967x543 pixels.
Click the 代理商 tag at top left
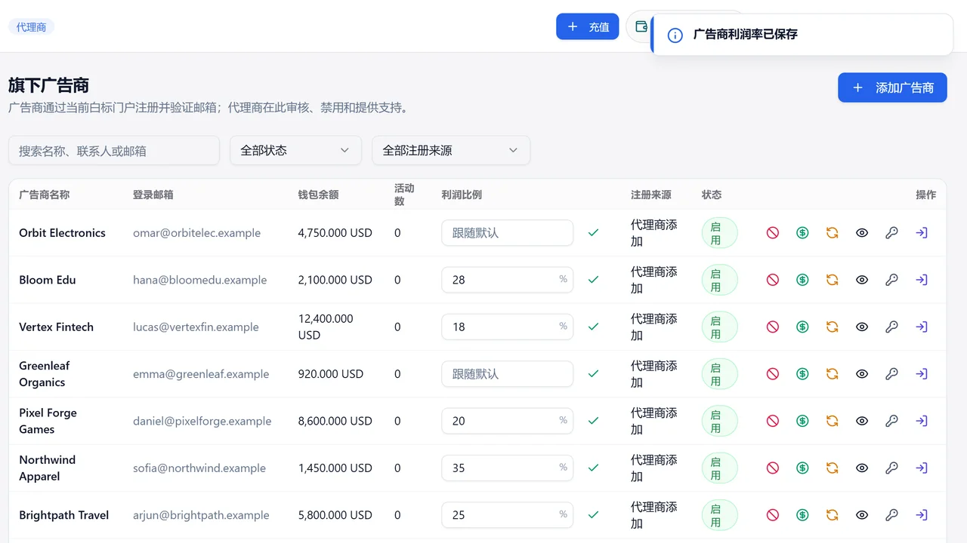click(31, 27)
